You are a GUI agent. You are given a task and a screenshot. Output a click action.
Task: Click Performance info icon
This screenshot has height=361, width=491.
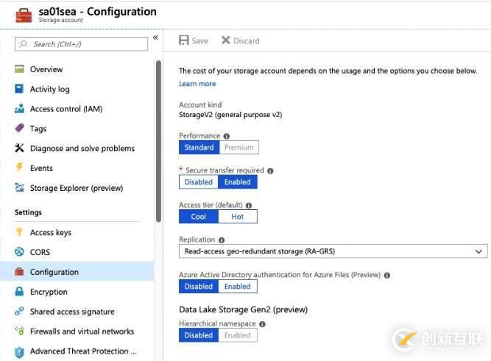pos(227,136)
